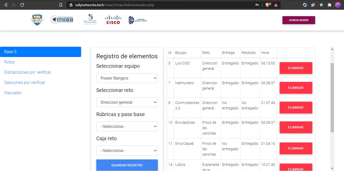
Task: Click the Cisco logo in header
Action: (113, 20)
